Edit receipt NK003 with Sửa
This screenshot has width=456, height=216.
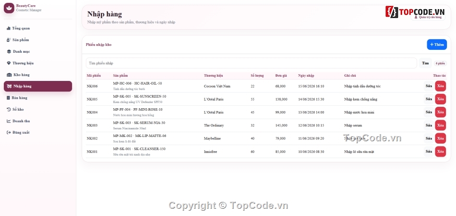(429, 125)
